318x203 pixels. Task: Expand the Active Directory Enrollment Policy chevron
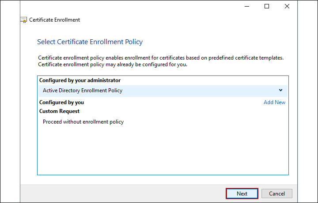pyautogui.click(x=281, y=90)
